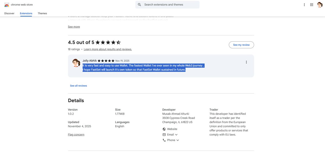Expand description with See more
325x153 pixels.
(x=74, y=27)
